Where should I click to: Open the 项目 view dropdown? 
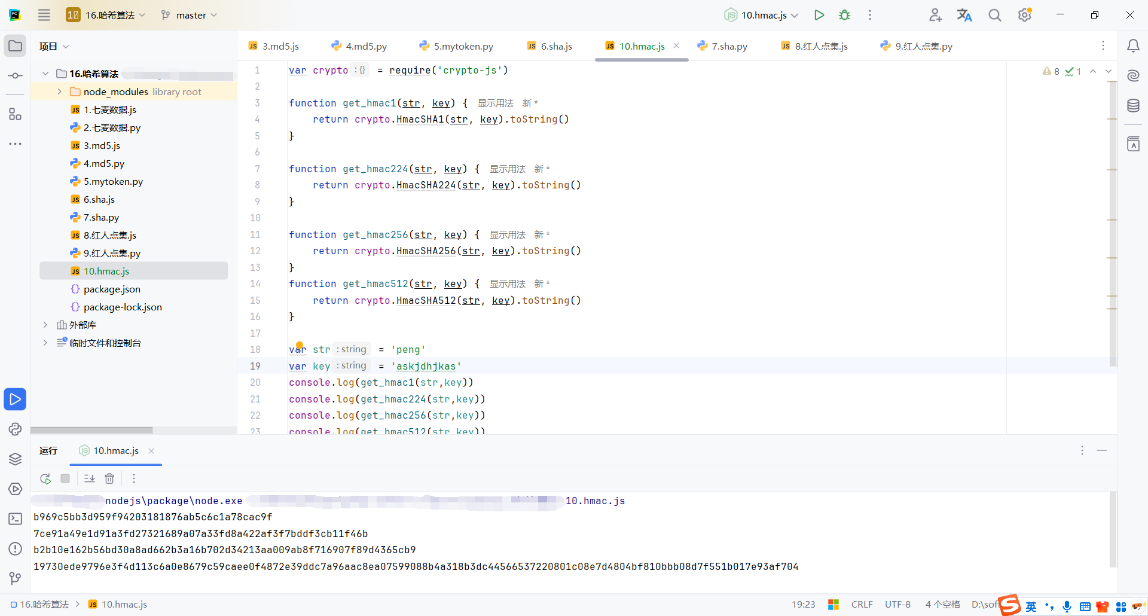tap(54, 46)
